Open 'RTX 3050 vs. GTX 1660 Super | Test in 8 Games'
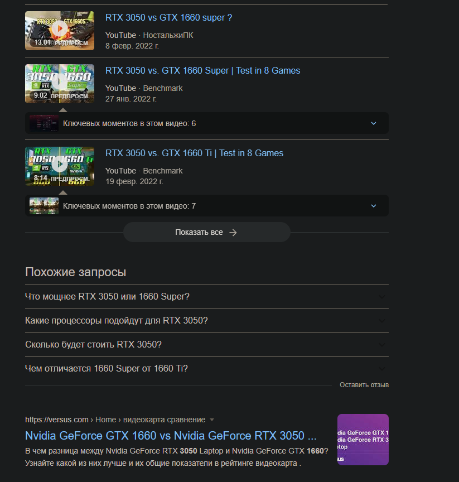This screenshot has height=482, width=459. (203, 70)
